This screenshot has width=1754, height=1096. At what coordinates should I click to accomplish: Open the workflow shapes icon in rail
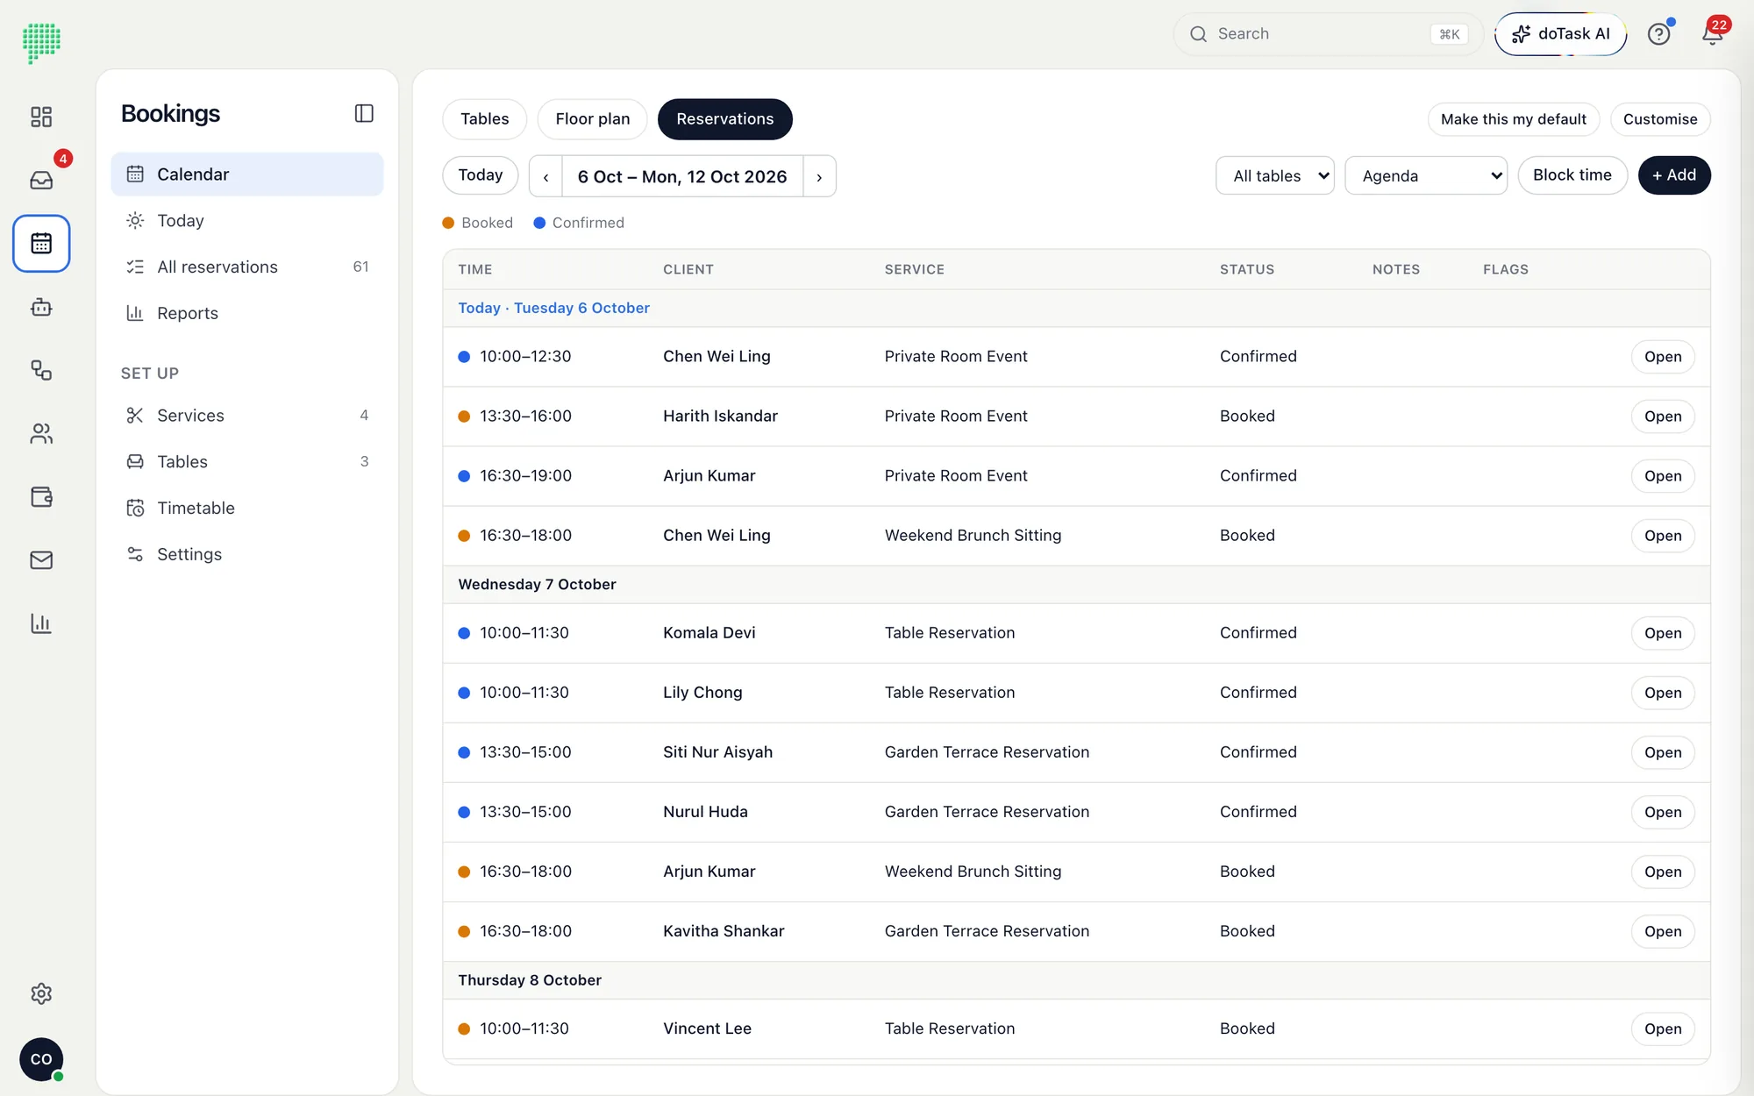(x=41, y=370)
